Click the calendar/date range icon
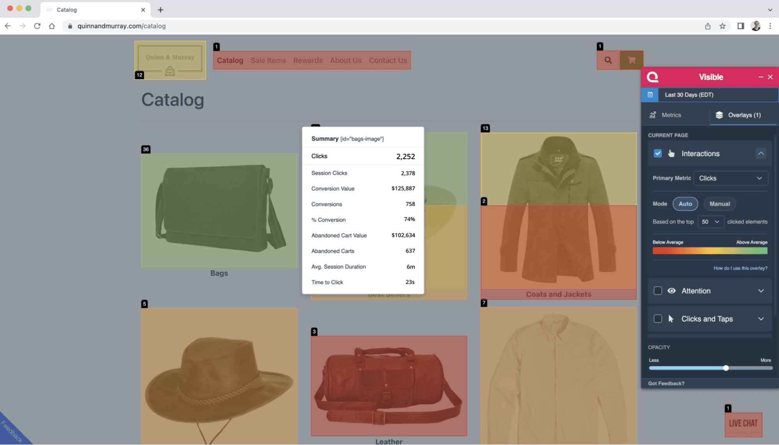 (x=651, y=95)
